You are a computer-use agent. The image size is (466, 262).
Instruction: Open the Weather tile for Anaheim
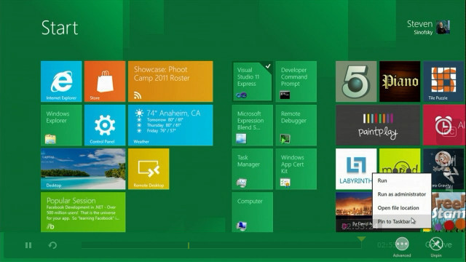(170, 125)
